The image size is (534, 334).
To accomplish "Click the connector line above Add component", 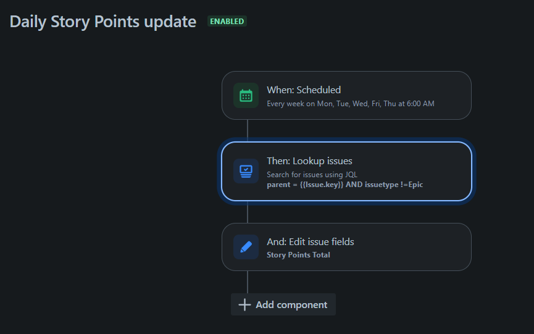I will [x=248, y=282].
